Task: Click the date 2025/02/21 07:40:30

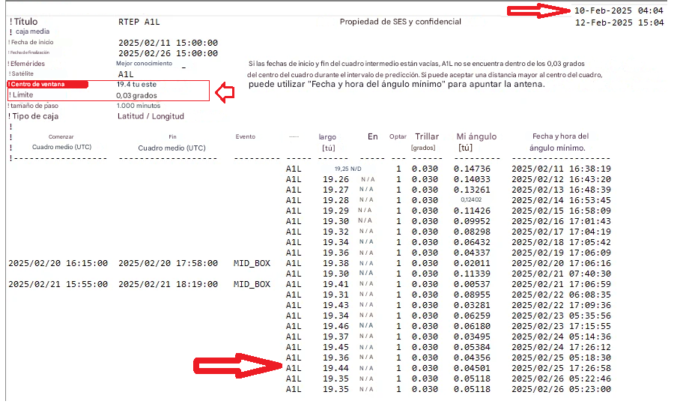Action: click(561, 274)
